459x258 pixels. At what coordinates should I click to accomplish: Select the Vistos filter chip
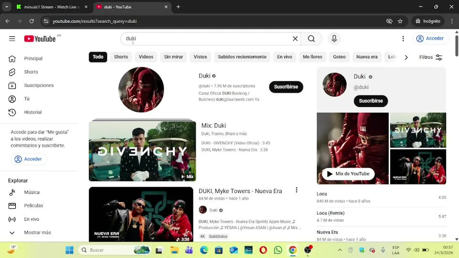click(200, 57)
